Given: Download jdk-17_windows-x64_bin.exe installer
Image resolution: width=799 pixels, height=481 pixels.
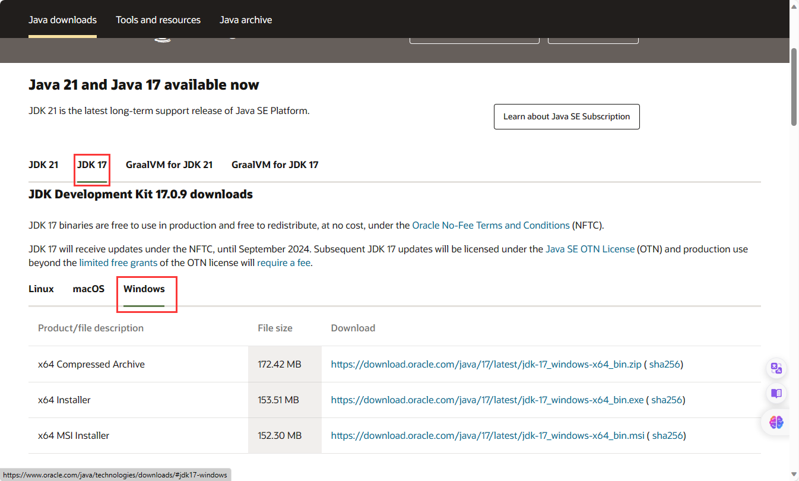Looking at the screenshot, I should (487, 400).
